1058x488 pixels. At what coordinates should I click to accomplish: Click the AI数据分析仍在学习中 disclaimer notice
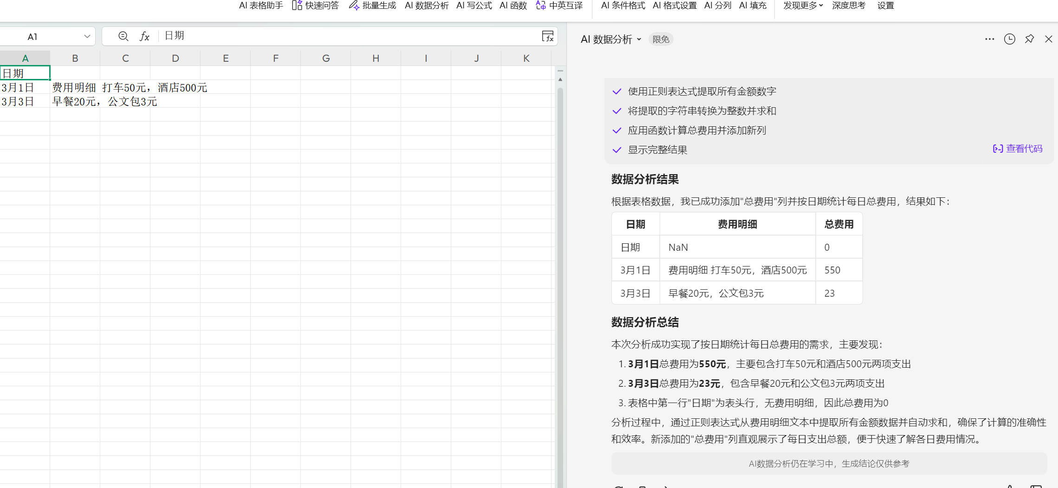click(x=829, y=463)
